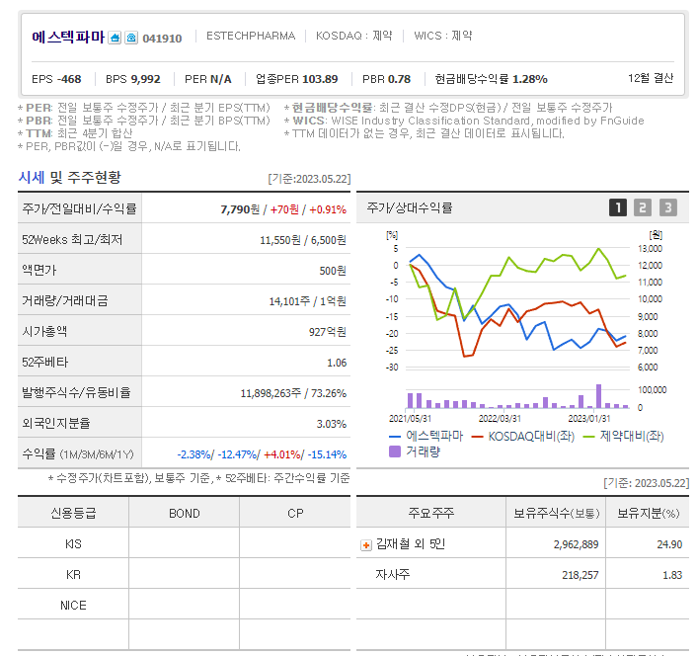
Task: Click the stock code 041910
Action: coord(162,39)
